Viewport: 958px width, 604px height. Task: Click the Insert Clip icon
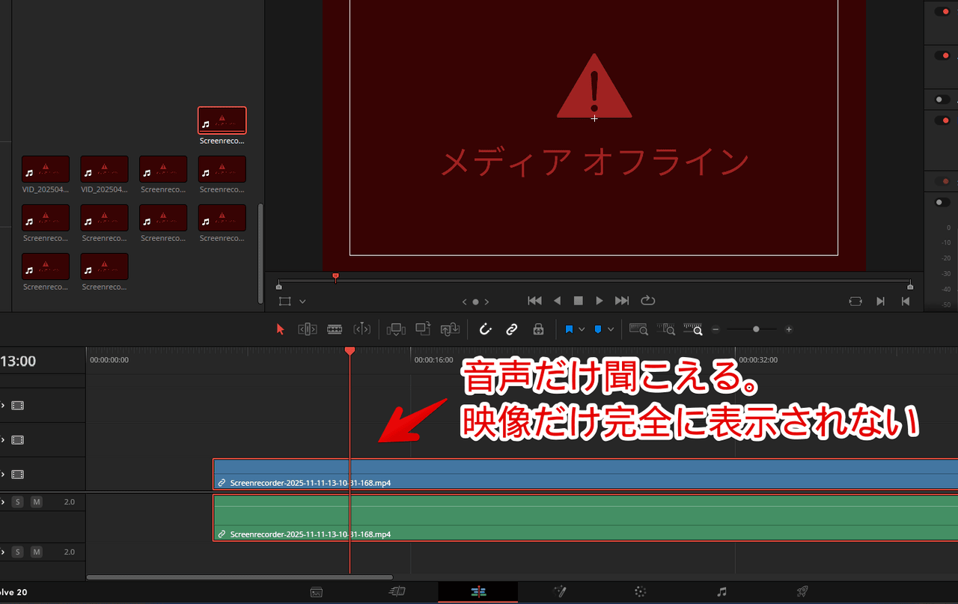tap(396, 329)
